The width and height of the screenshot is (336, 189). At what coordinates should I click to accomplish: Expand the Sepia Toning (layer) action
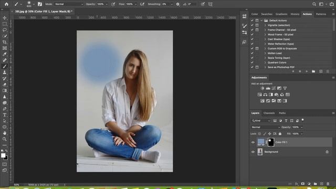pyautogui.click(x=265, y=58)
